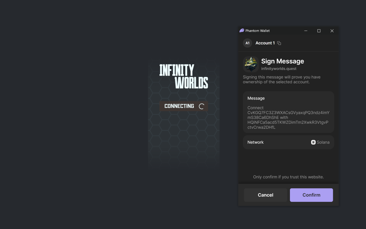366x229 pixels.
Task: Click the Phantom Wallet window title text
Action: click(x=257, y=31)
